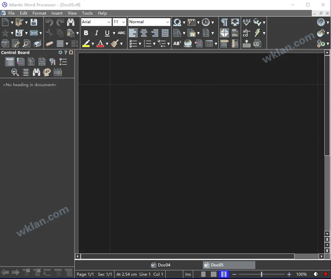This screenshot has height=279, width=331.
Task: Close the Control Board panel
Action: 71,52
